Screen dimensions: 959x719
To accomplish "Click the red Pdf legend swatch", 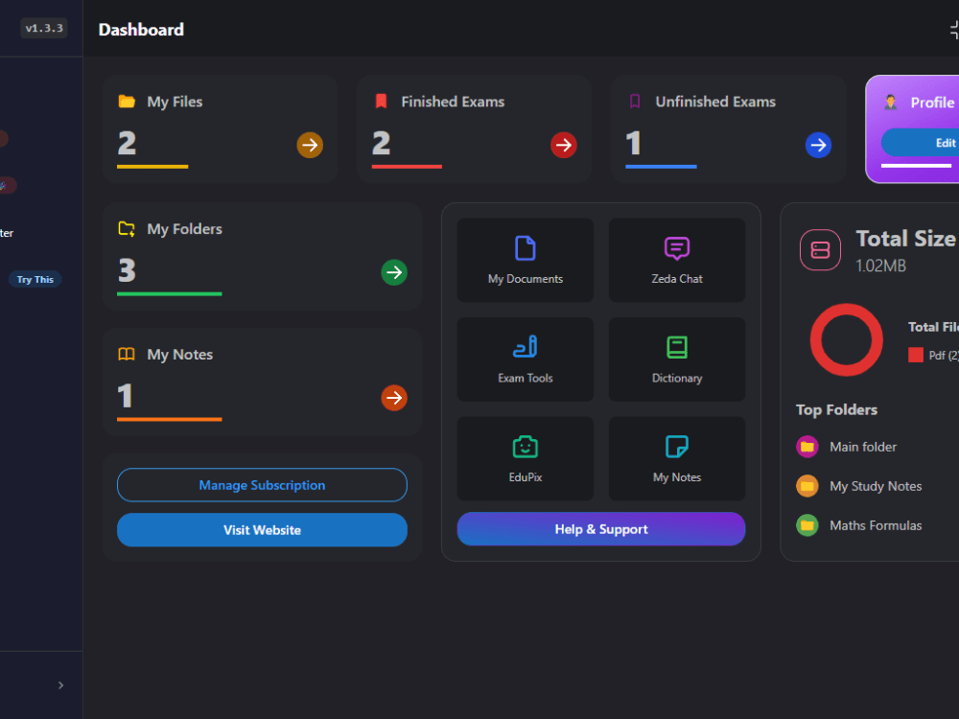I will [x=916, y=356].
